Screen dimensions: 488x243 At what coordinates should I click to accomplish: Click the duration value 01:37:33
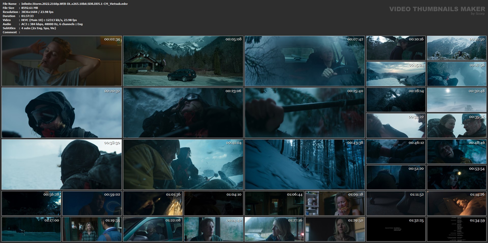tap(27, 16)
